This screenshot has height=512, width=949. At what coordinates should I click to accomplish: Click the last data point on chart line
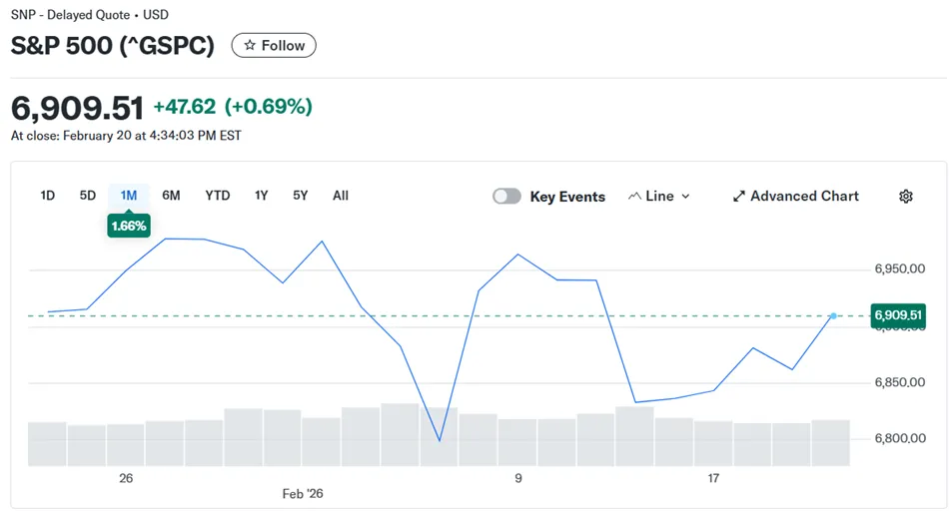(833, 315)
